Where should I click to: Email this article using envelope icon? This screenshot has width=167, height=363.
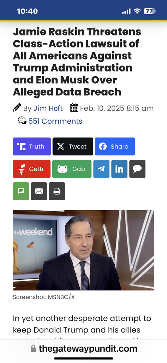pos(39,191)
